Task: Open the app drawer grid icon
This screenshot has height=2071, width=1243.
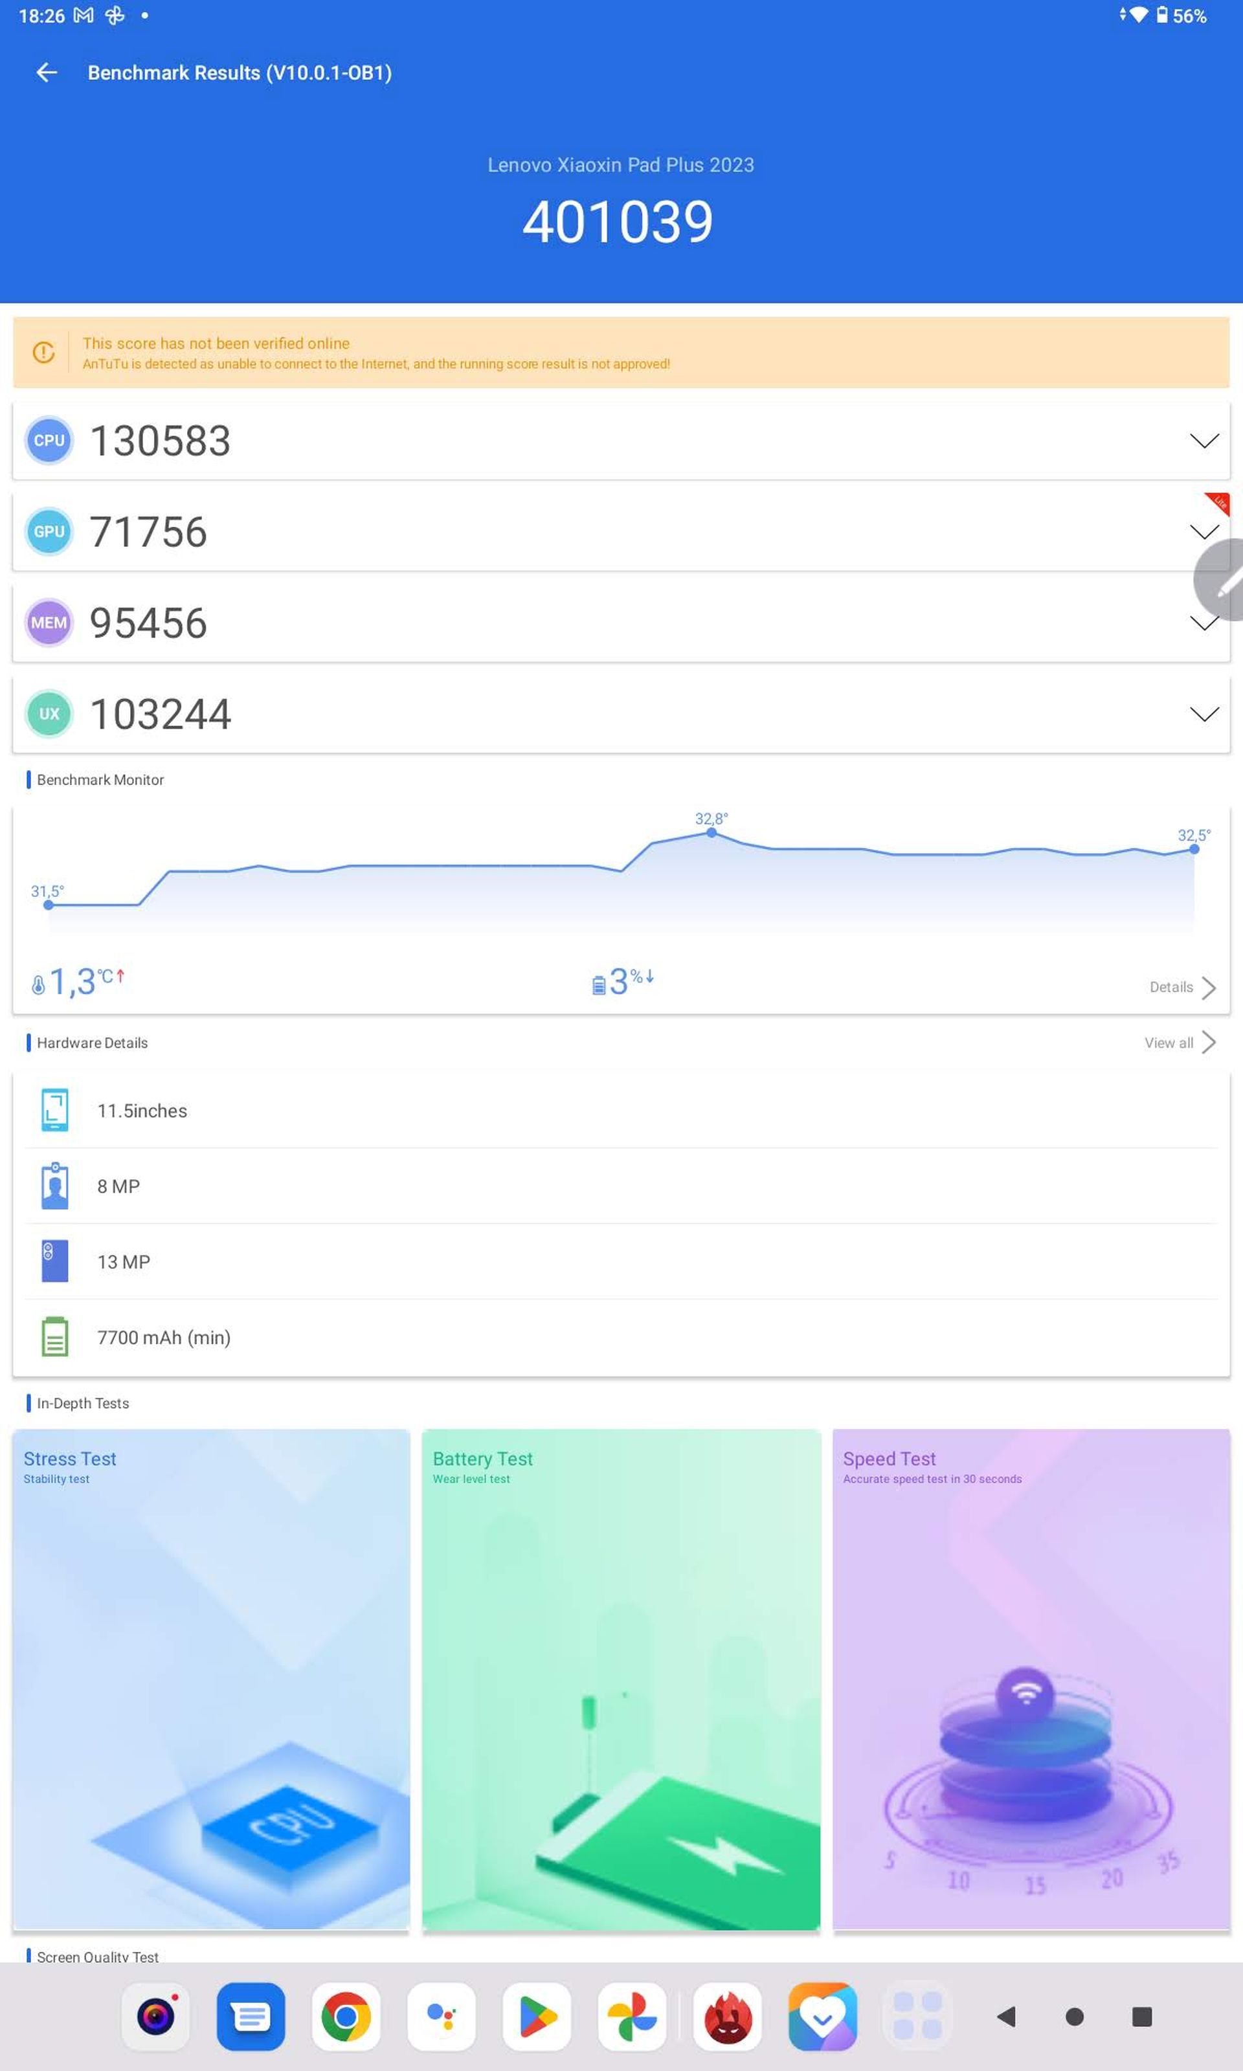Action: point(918,2017)
